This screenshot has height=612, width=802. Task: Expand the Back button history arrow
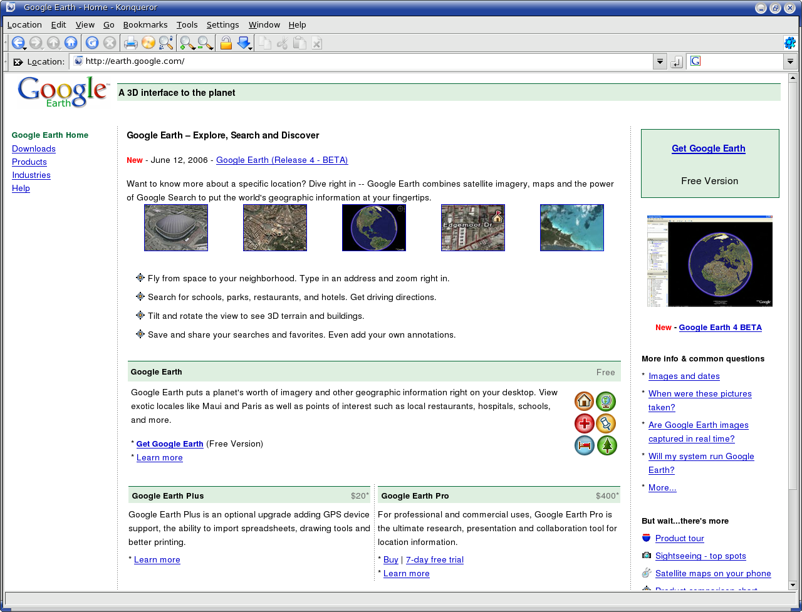pyautogui.click(x=25, y=47)
